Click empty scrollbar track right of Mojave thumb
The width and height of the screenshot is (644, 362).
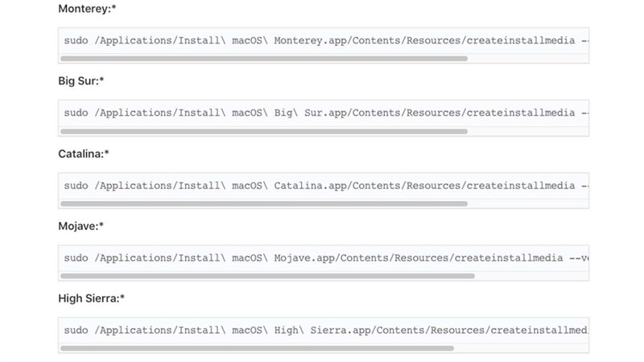tap(531, 276)
